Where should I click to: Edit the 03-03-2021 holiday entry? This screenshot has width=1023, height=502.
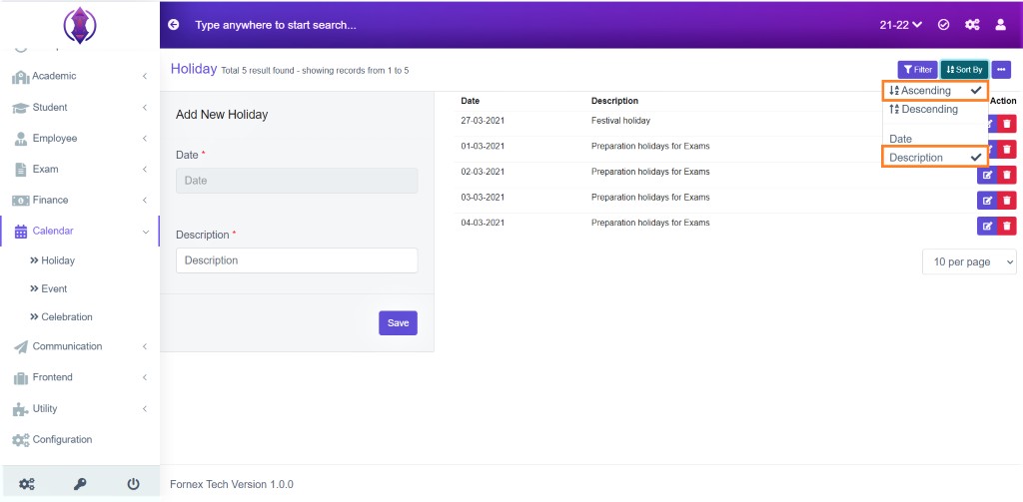(x=987, y=201)
